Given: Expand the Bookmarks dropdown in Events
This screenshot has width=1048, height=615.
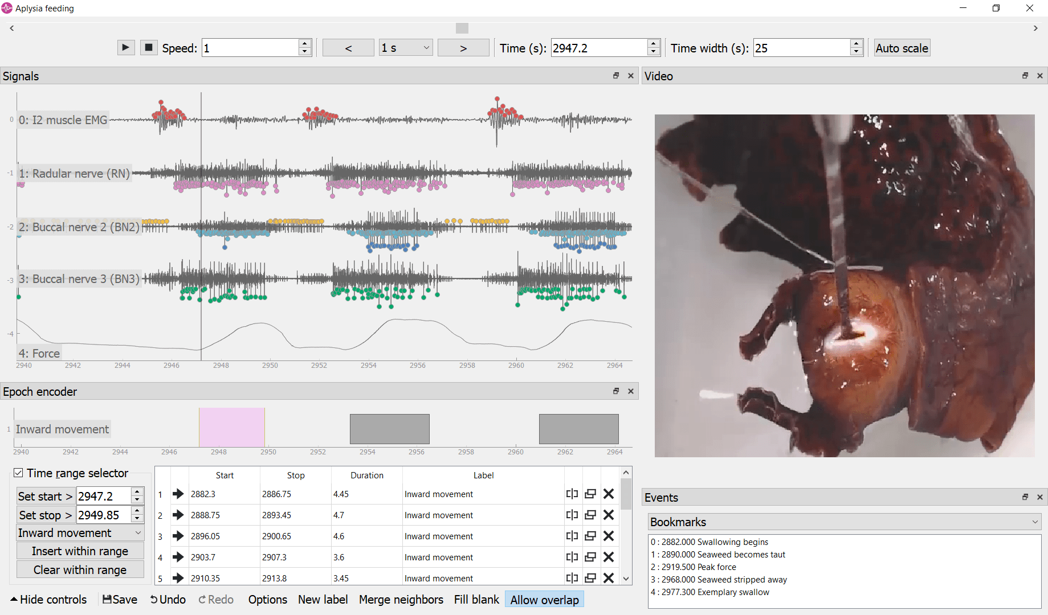Looking at the screenshot, I should coord(843,522).
